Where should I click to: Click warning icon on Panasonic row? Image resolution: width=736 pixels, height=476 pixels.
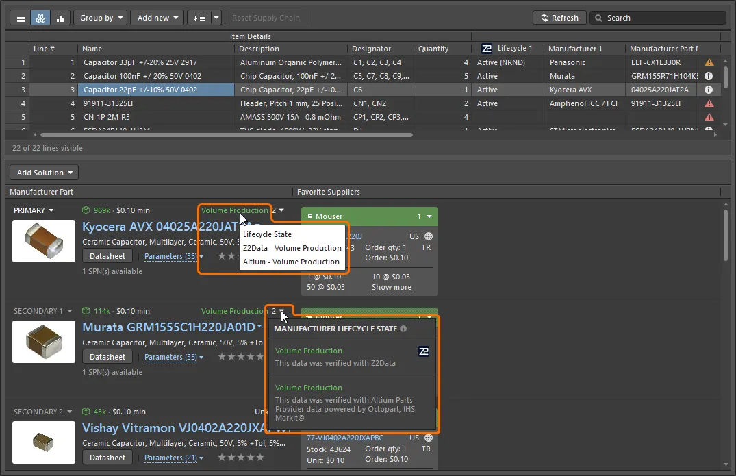709,62
